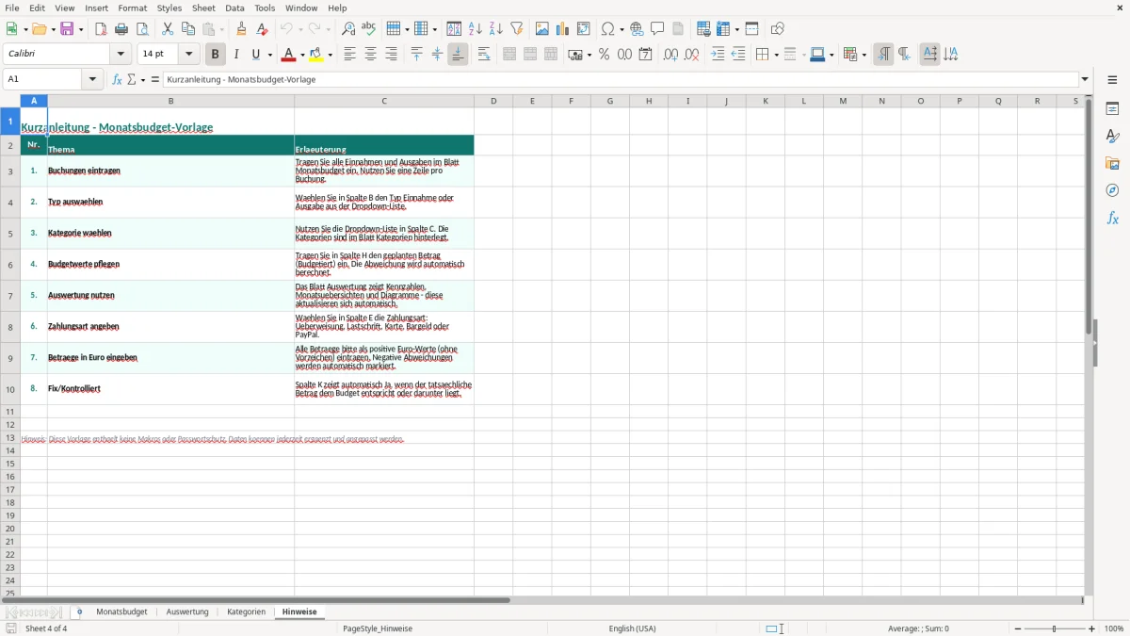Click the Insert Pivot Table icon

click(x=583, y=29)
